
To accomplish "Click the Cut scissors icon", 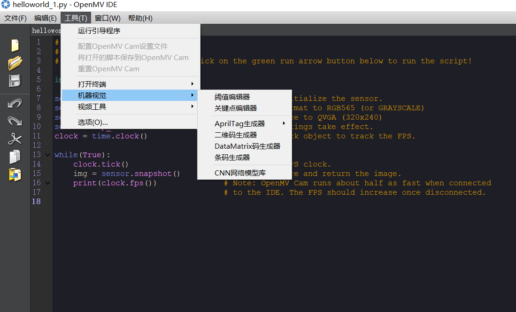I will coord(15,139).
